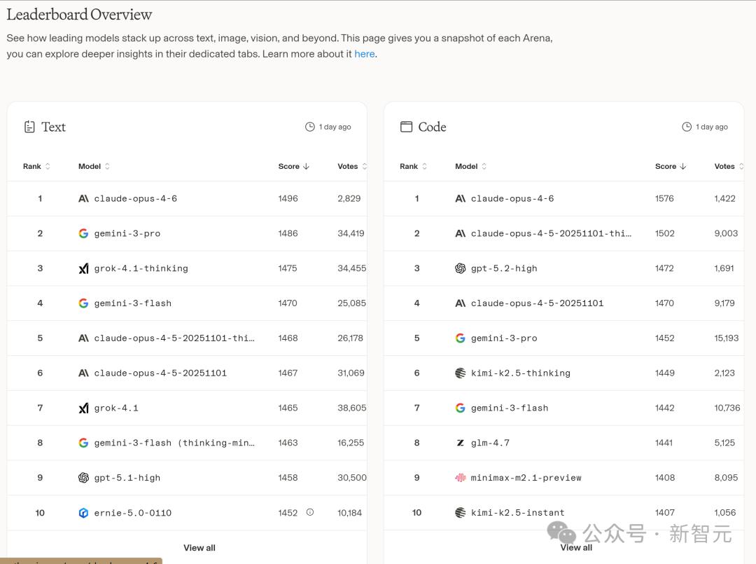Select glm-4.7 model name
Viewport: 756px width, 564px height.
490,443
